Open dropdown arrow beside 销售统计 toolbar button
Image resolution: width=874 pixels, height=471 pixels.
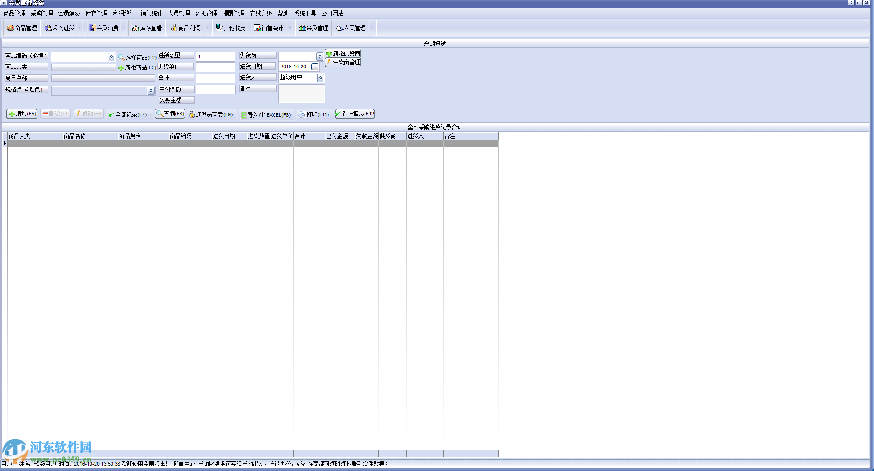tap(290, 28)
